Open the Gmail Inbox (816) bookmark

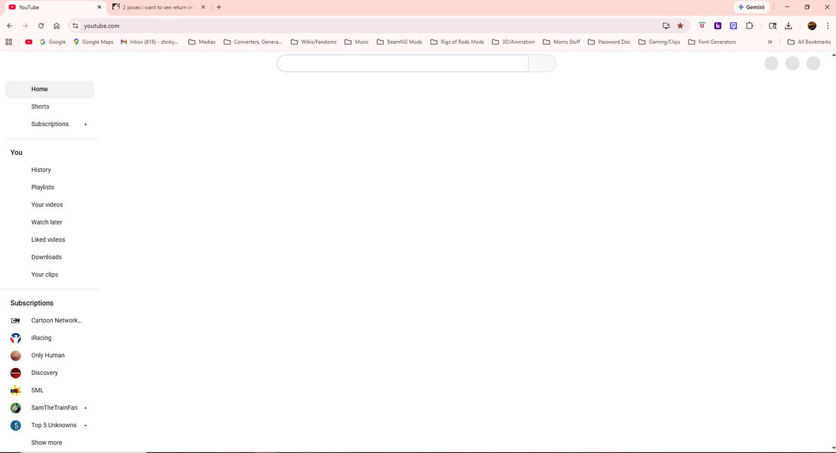(150, 42)
